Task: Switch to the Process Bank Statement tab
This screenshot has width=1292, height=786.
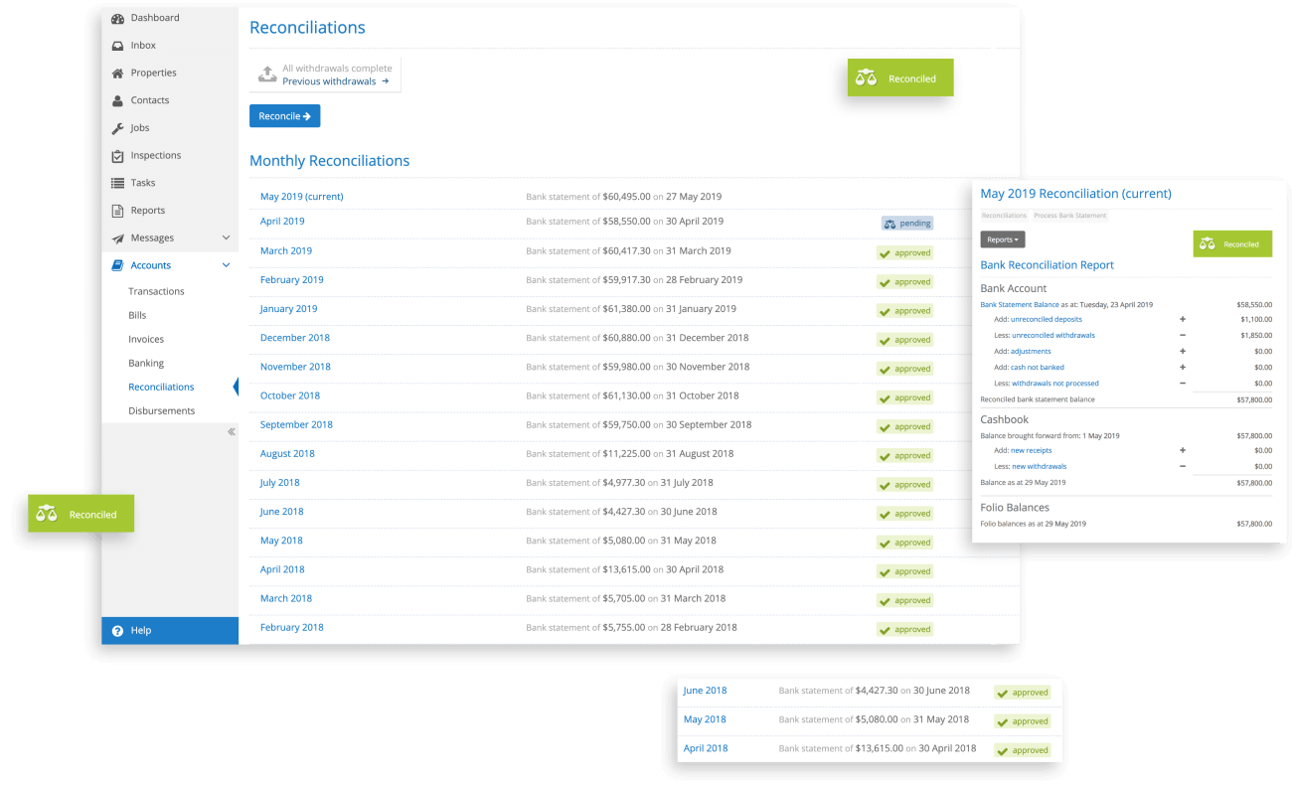Action: click(x=1069, y=216)
